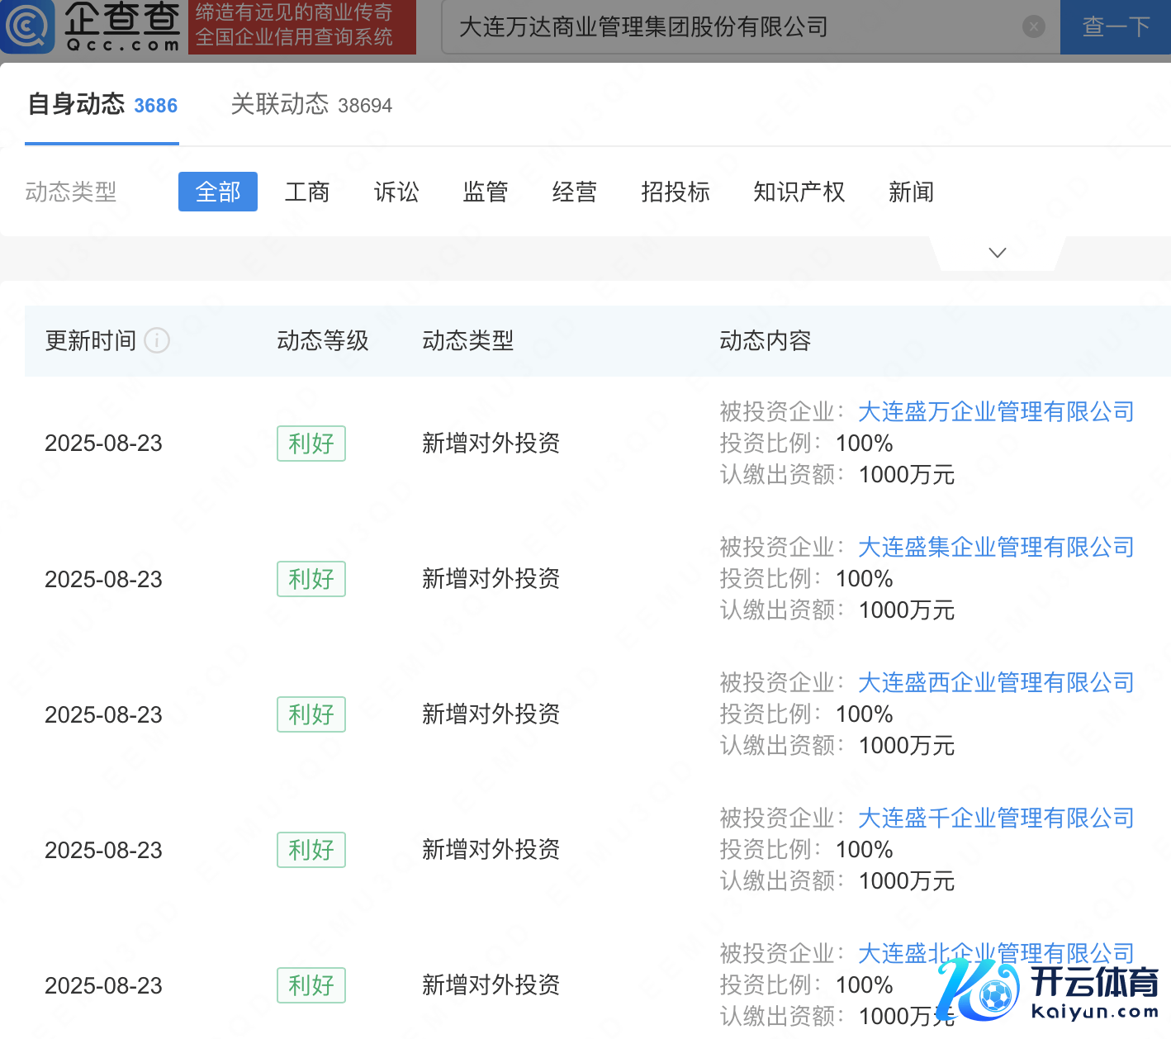Viewport: 1171px width, 1039px height.
Task: Expand the filter panel chevron
Action: click(997, 253)
